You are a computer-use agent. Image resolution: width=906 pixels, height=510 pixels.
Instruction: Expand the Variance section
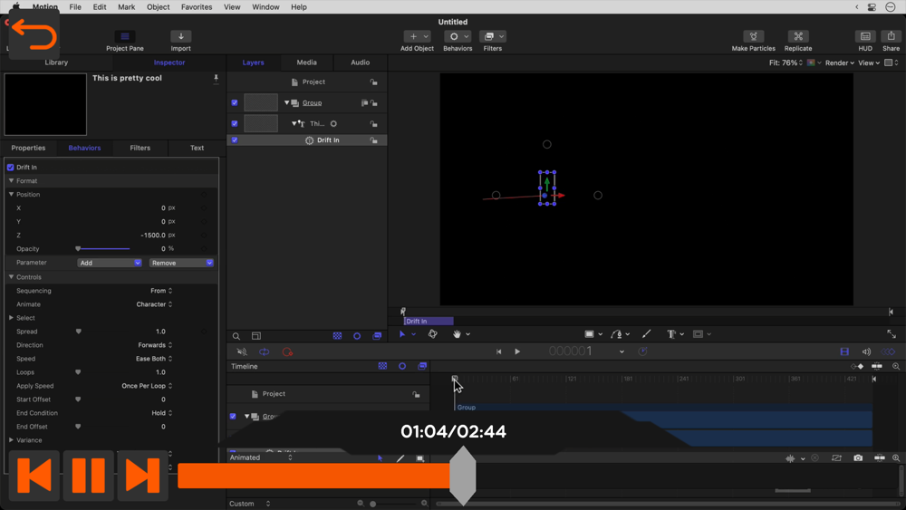click(x=11, y=440)
